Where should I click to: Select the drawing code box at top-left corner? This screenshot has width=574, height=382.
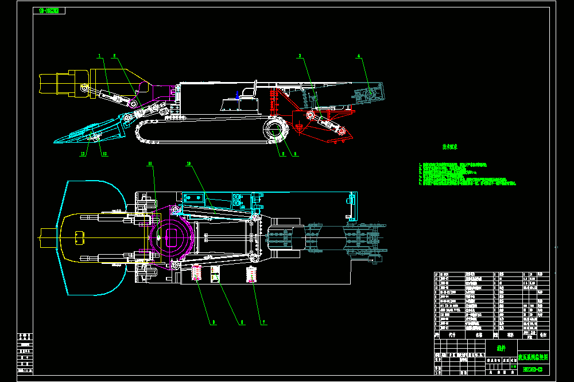pos(49,10)
